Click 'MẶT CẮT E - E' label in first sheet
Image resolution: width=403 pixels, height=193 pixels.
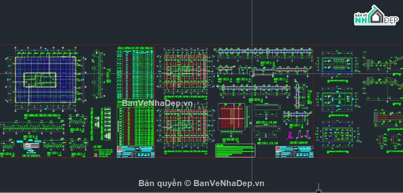[77, 130]
